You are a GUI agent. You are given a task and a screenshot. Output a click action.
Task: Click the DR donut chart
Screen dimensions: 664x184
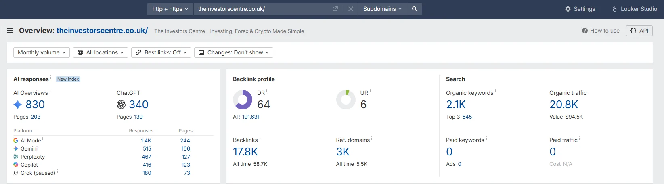coord(243,100)
